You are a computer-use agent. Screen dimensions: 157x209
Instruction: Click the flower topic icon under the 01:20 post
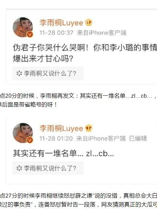click(19, 168)
